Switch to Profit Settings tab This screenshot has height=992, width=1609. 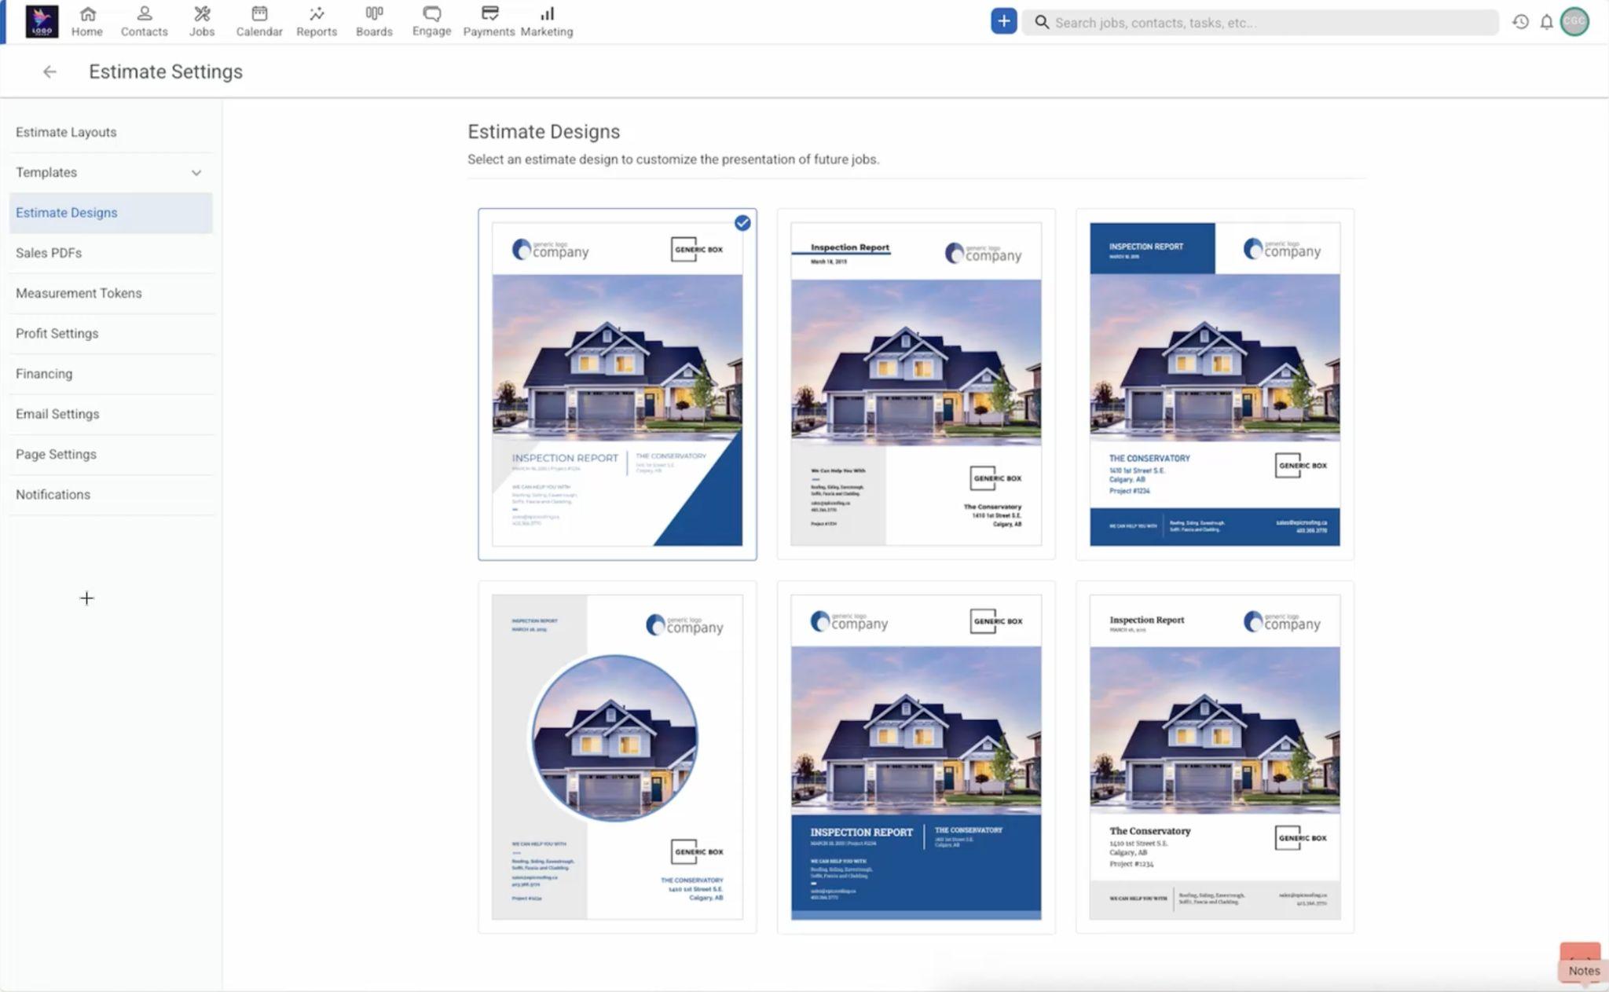coord(57,333)
